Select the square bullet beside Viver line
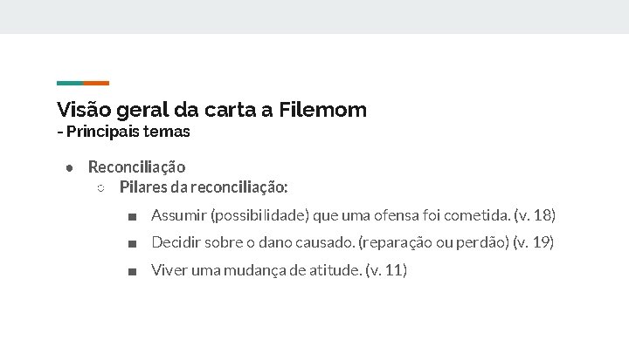629x353 pixels. (133, 272)
